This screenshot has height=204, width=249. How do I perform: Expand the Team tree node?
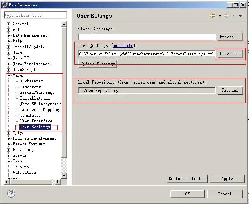[8, 161]
